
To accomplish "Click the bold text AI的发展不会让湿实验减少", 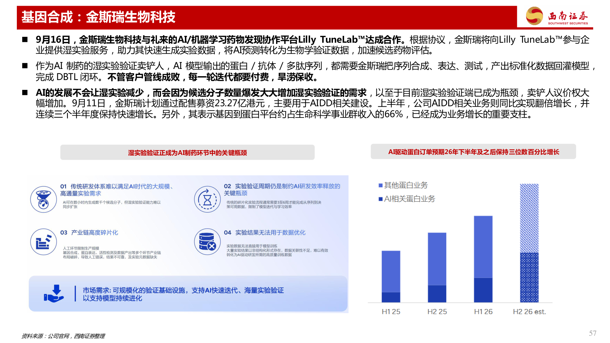I will pos(90,93).
